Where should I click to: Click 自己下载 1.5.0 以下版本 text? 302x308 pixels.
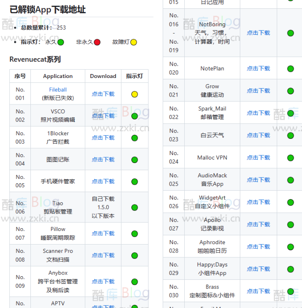coord(103,207)
